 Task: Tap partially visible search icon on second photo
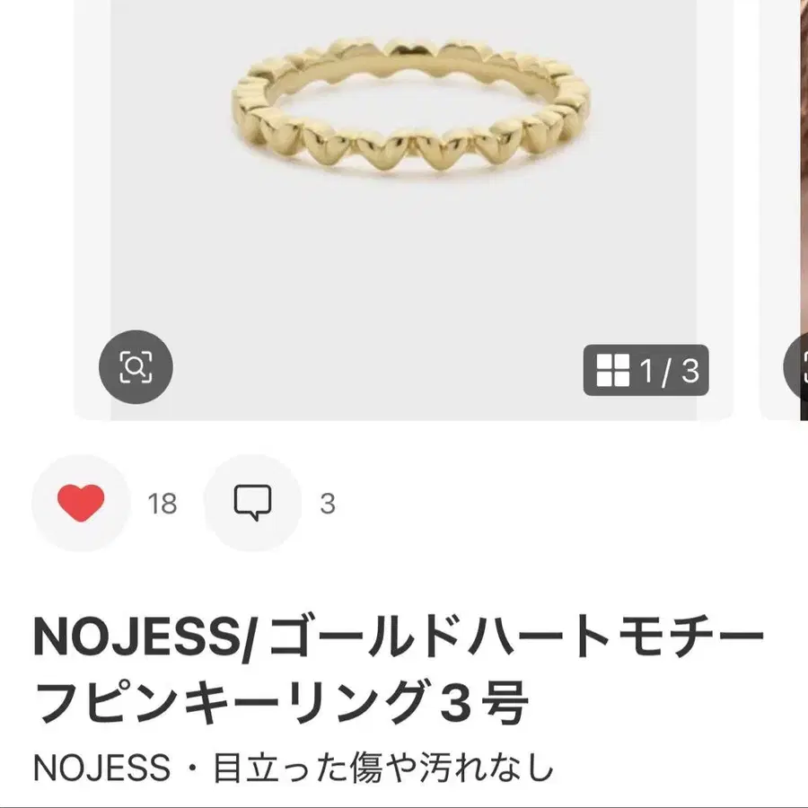pyautogui.click(x=796, y=367)
